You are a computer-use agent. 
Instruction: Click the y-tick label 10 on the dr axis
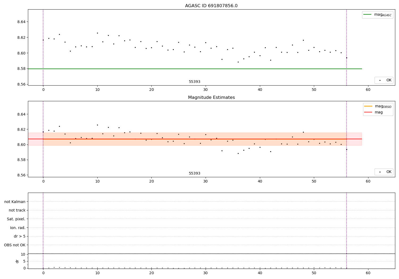click(x=23, y=255)
